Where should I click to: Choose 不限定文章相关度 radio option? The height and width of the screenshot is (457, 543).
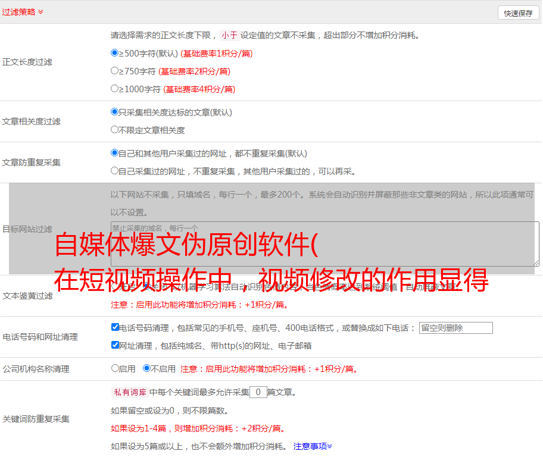click(115, 130)
